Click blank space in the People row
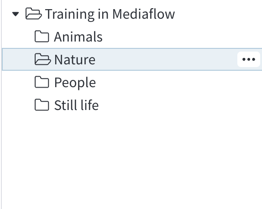Screen dimensions: 262x209 [x=179, y=82]
